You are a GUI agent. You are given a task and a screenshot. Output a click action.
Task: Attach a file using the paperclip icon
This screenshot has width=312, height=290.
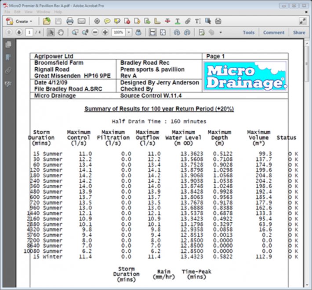point(188,21)
